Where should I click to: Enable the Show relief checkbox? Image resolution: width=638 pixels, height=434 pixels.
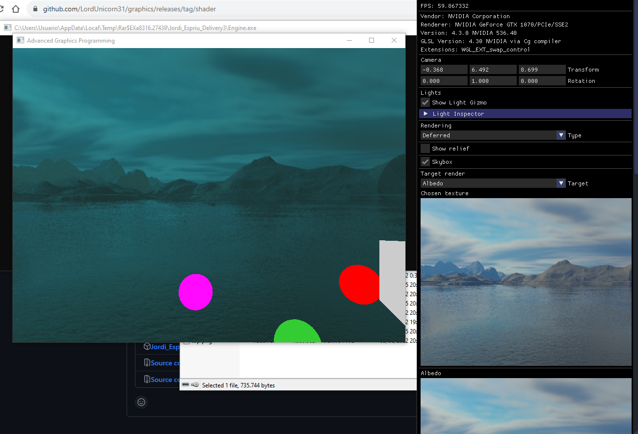point(425,149)
